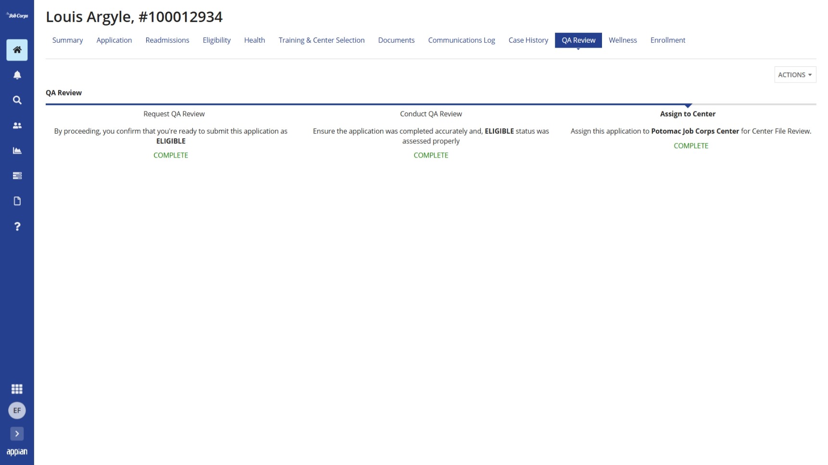Screen dimensions: 828x465
Task: Open the ACTIONS dropdown
Action: pos(795,74)
